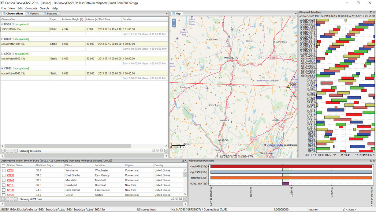Check the box for station CTMA
The image size is (376, 212).
click(4, 180)
